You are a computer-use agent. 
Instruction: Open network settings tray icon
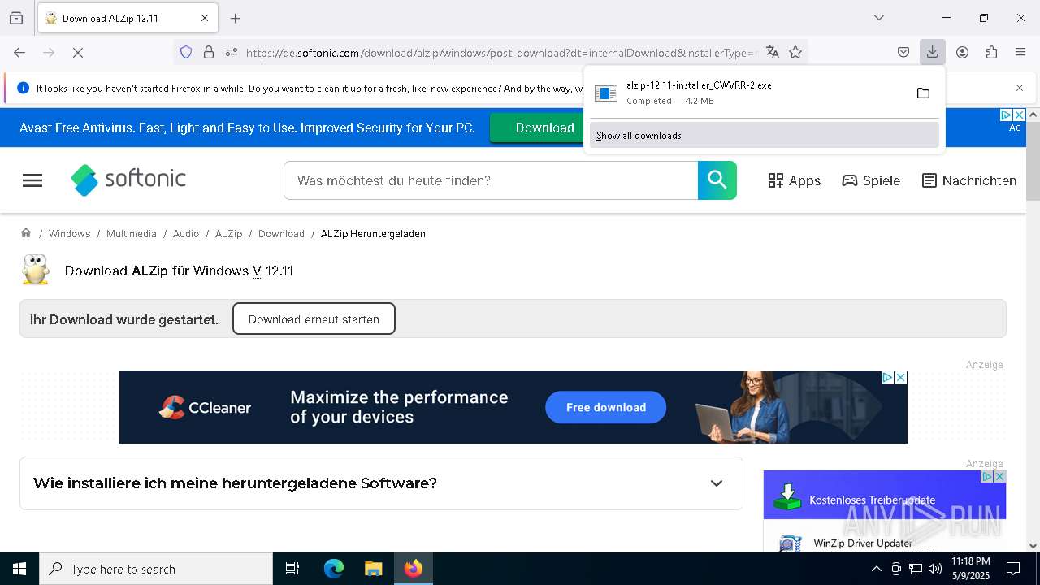click(x=916, y=569)
